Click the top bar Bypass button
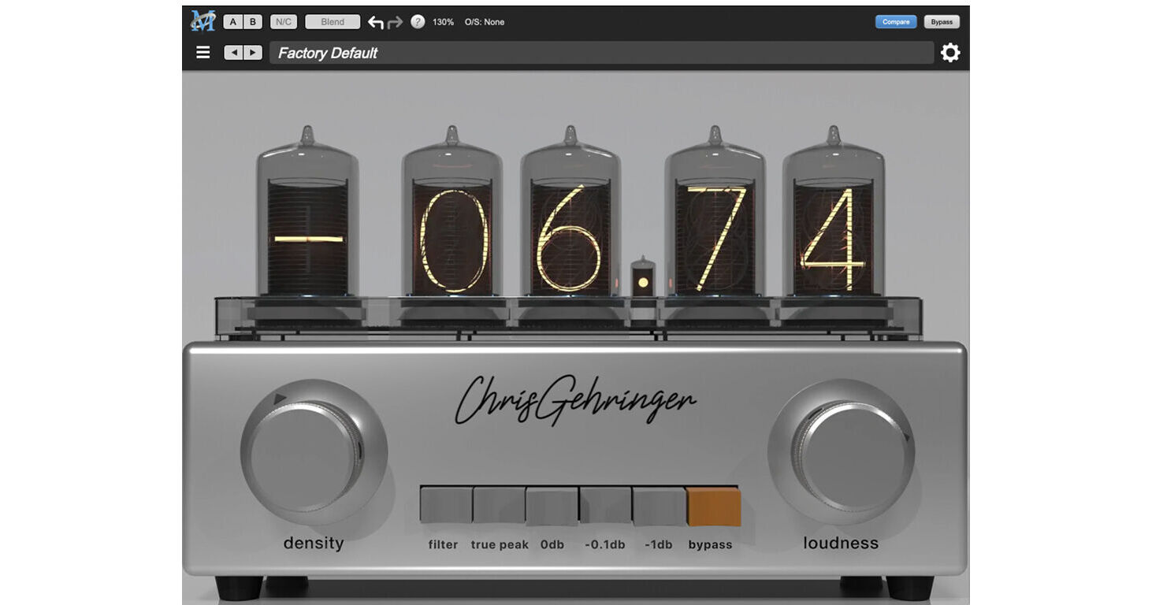This screenshot has width=1152, height=605. click(942, 22)
